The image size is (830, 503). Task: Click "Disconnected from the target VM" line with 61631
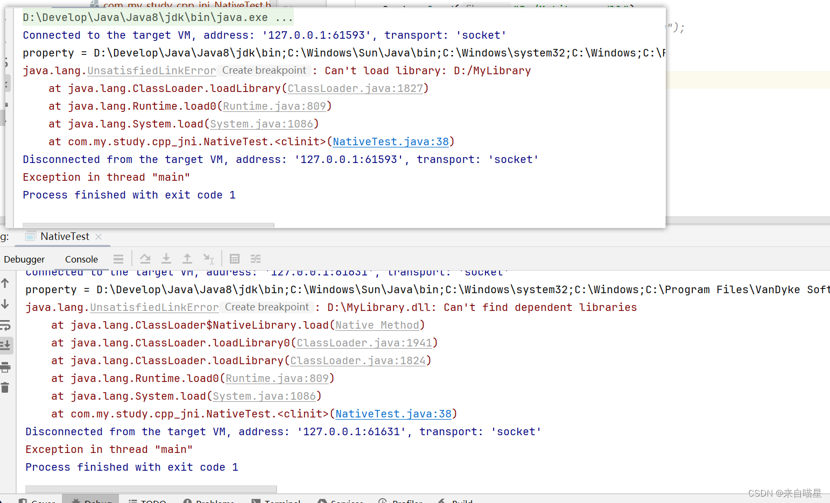[x=284, y=432]
